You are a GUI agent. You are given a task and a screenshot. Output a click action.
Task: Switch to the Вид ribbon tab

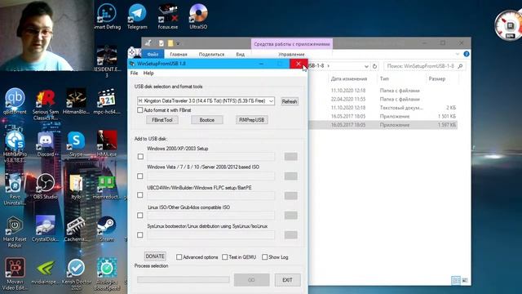point(240,54)
